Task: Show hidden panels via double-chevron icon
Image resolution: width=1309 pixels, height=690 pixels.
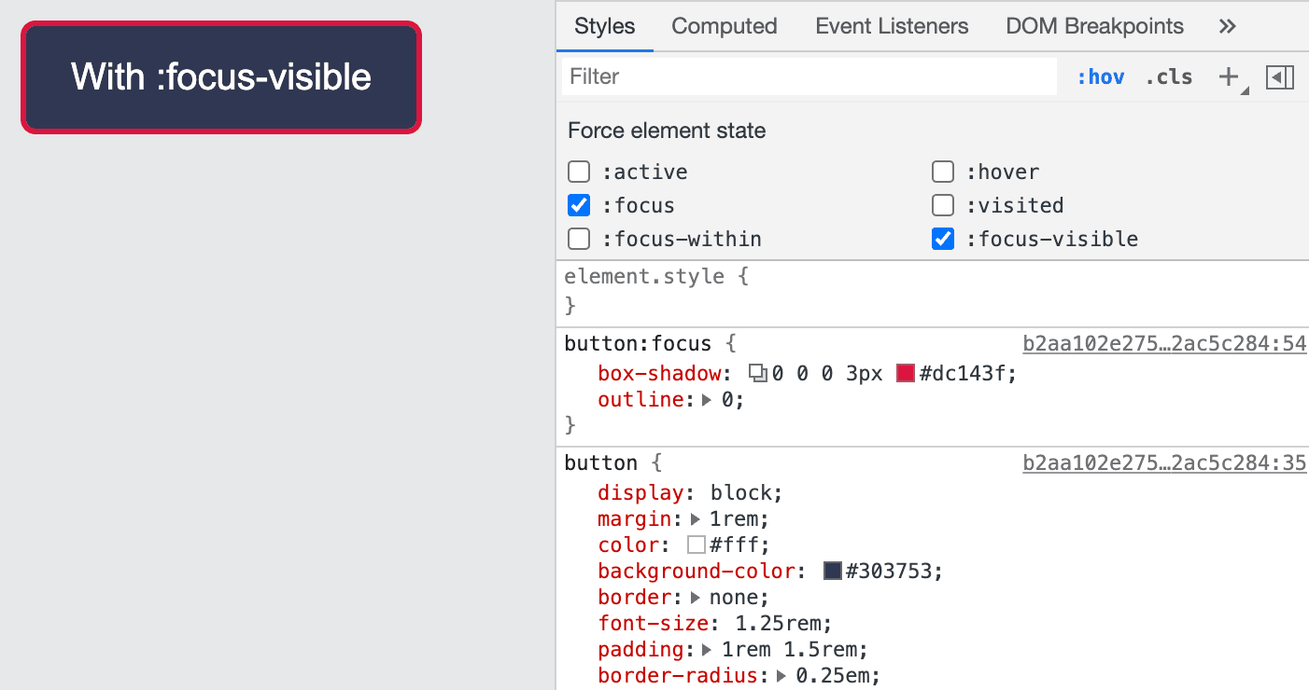Action: (x=1227, y=26)
